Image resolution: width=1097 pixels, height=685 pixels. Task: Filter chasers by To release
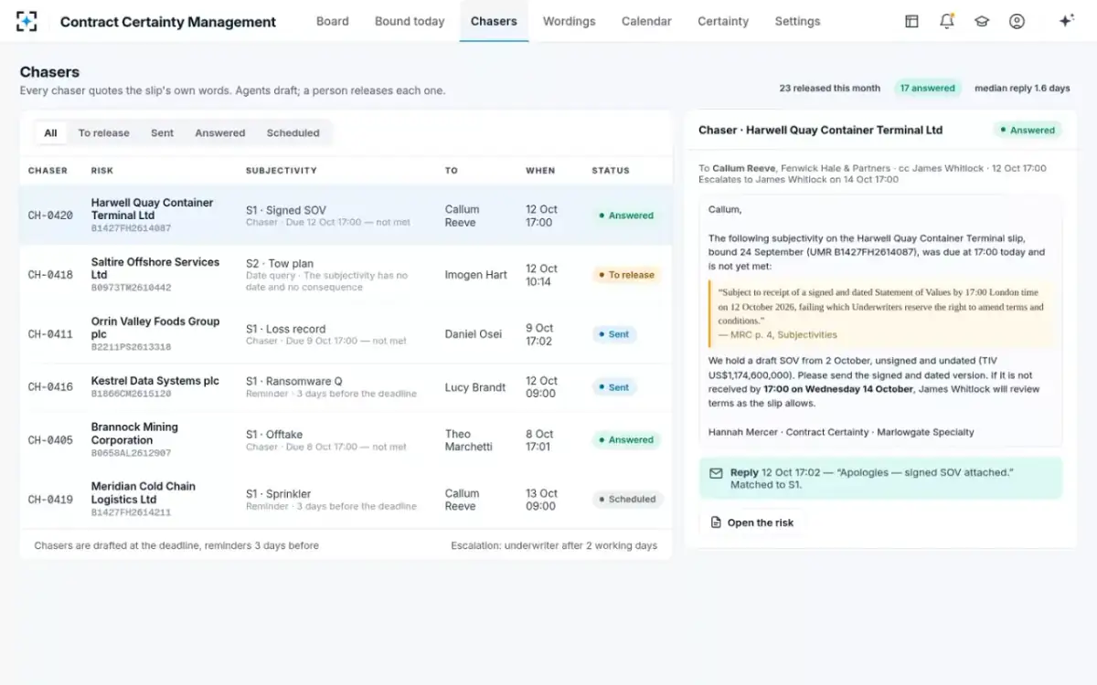tap(103, 132)
